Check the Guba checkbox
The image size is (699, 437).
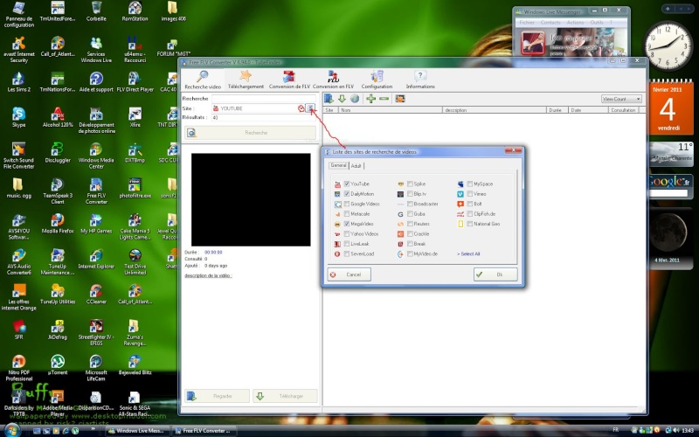[x=410, y=214]
